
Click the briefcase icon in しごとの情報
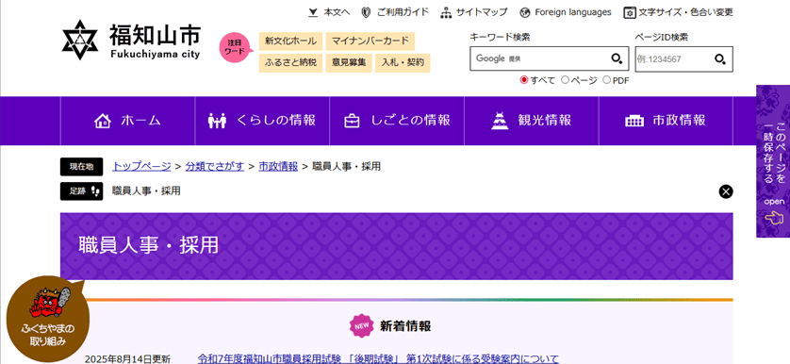pyautogui.click(x=352, y=121)
